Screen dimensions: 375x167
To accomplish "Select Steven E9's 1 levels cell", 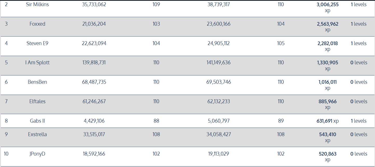I will pyautogui.click(x=358, y=43).
